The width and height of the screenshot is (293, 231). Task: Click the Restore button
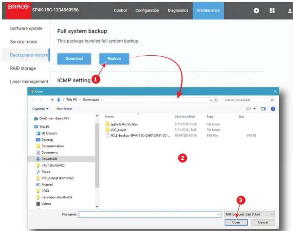[114, 59]
